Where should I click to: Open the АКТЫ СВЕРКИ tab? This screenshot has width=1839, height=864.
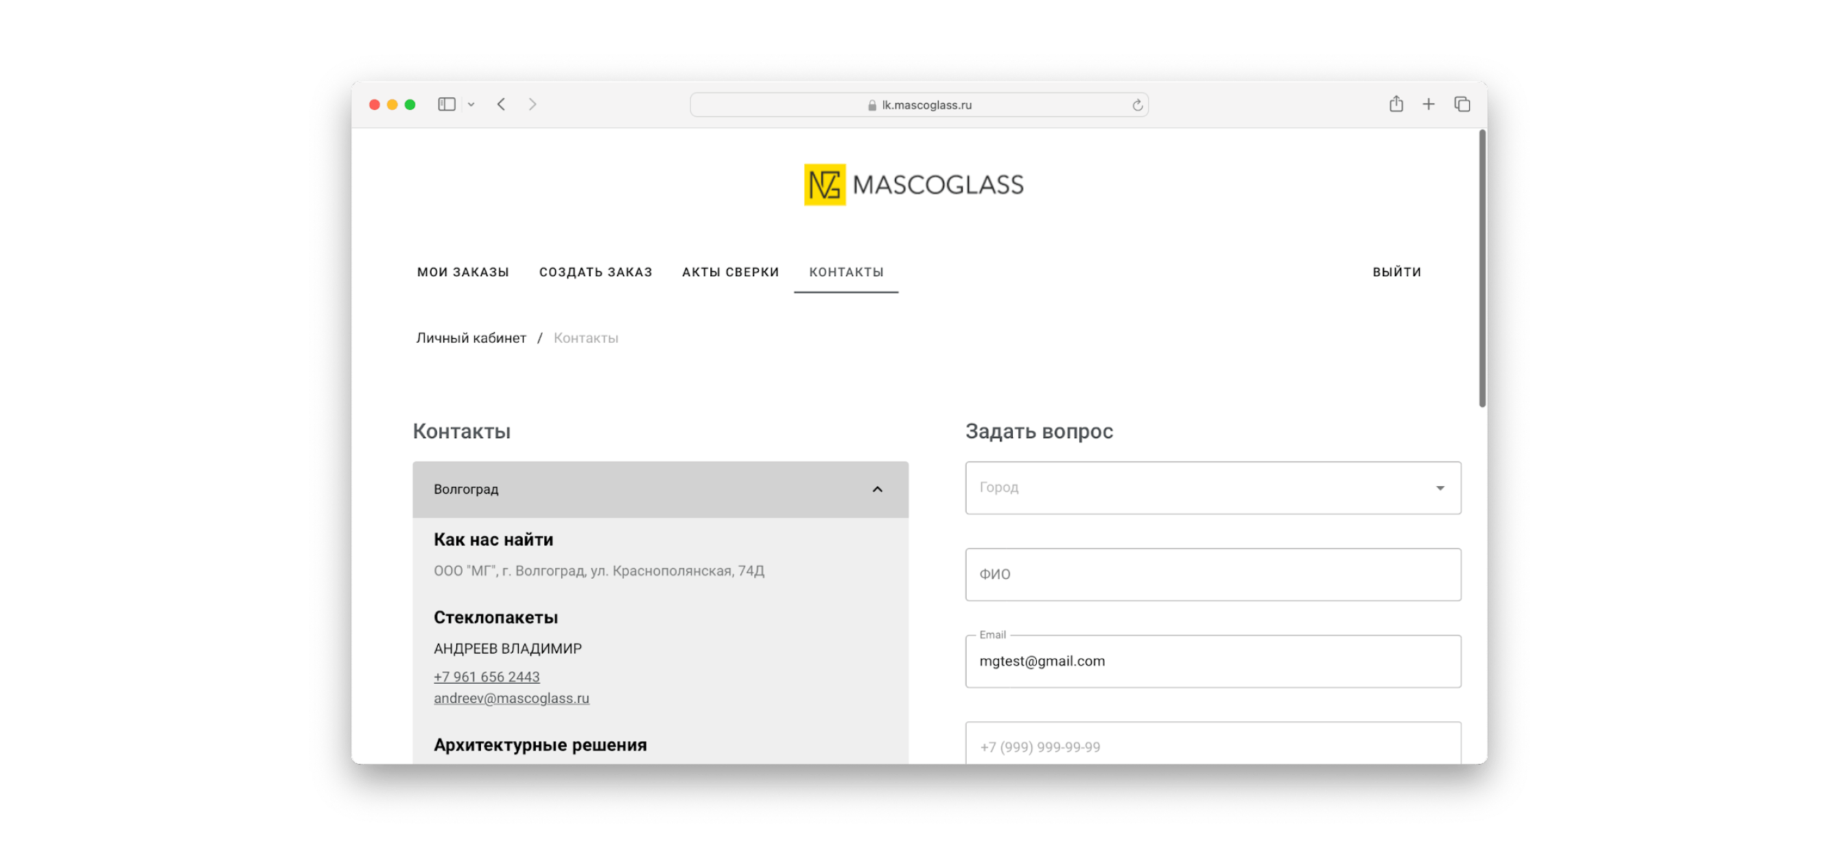coord(730,272)
